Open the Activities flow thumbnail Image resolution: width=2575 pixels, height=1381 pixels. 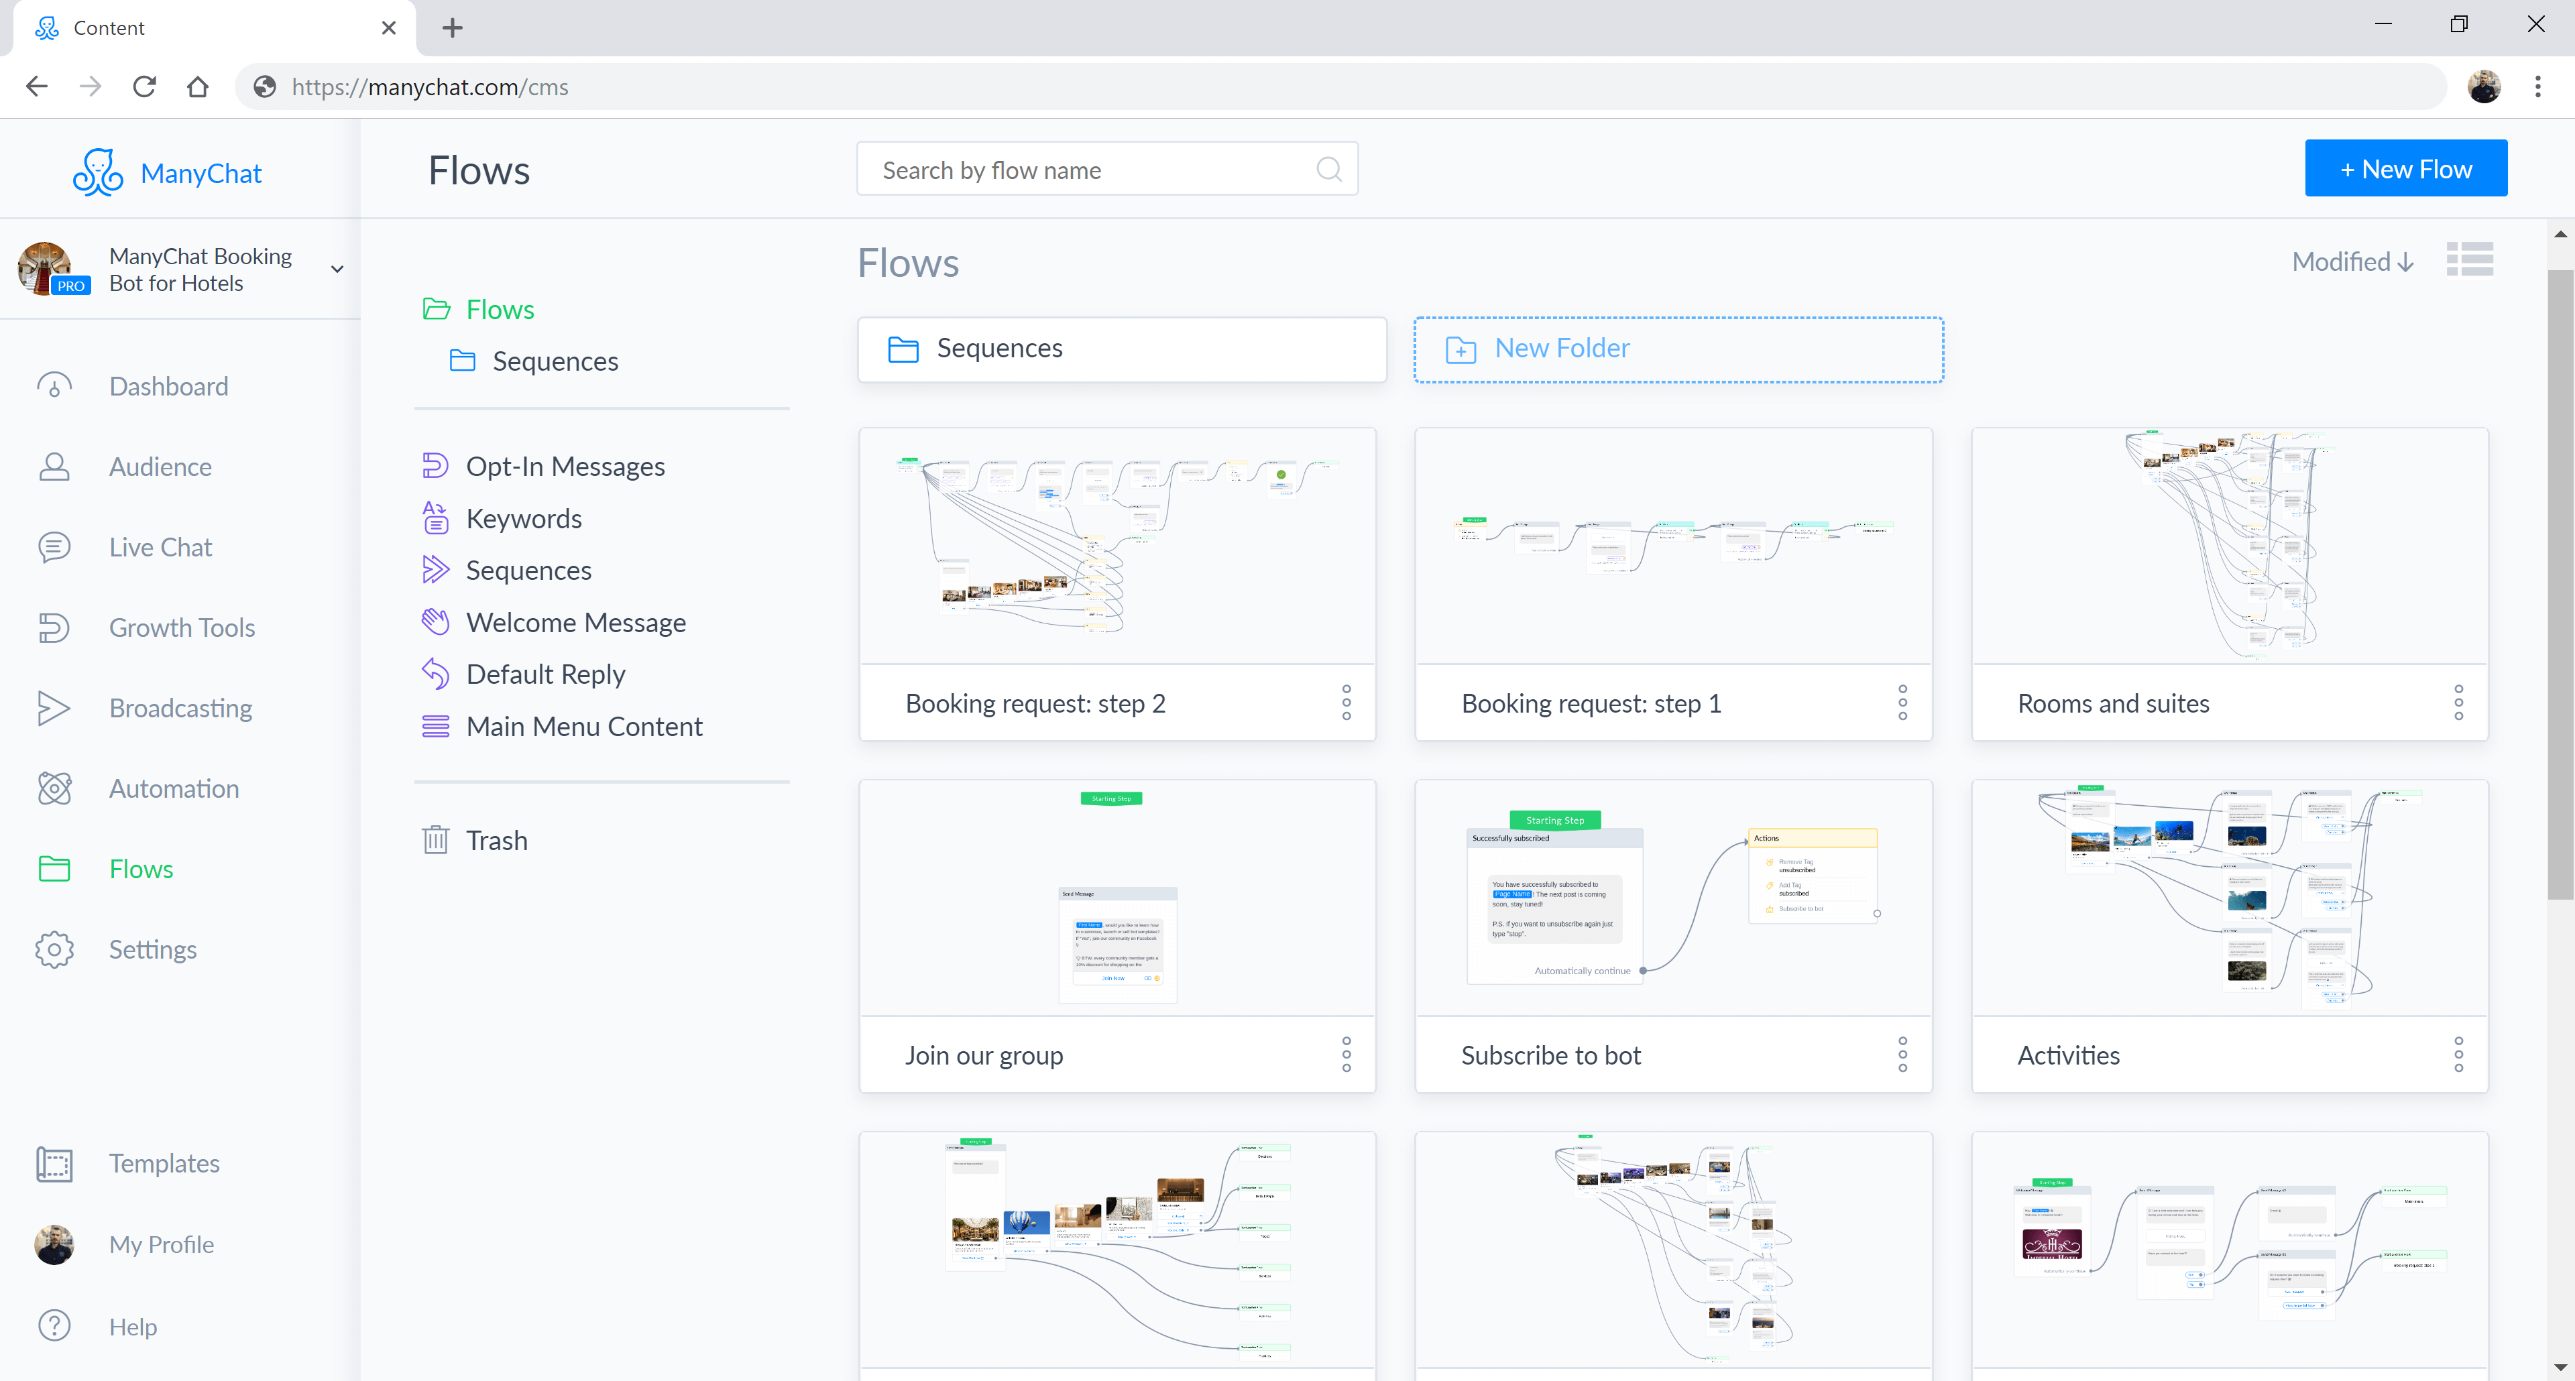[x=2229, y=898]
